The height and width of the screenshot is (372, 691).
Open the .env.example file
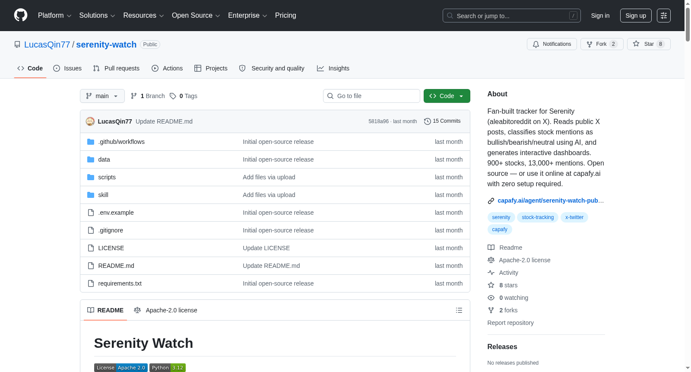pyautogui.click(x=116, y=213)
